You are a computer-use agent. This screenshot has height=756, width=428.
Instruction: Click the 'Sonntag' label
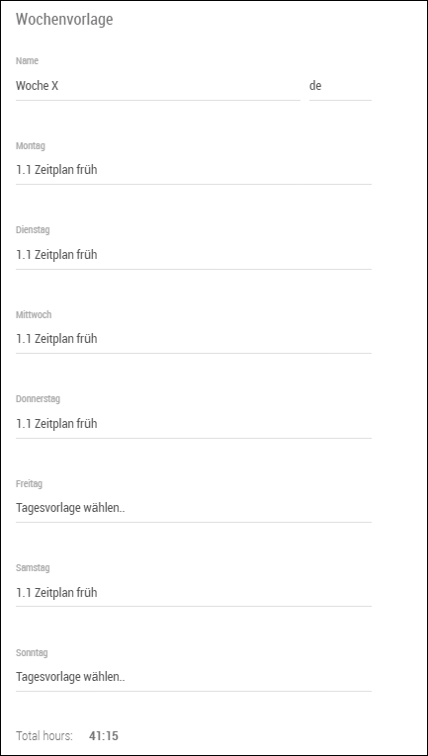click(x=32, y=653)
